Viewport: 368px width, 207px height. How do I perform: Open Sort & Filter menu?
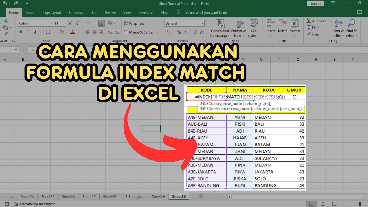(339, 28)
